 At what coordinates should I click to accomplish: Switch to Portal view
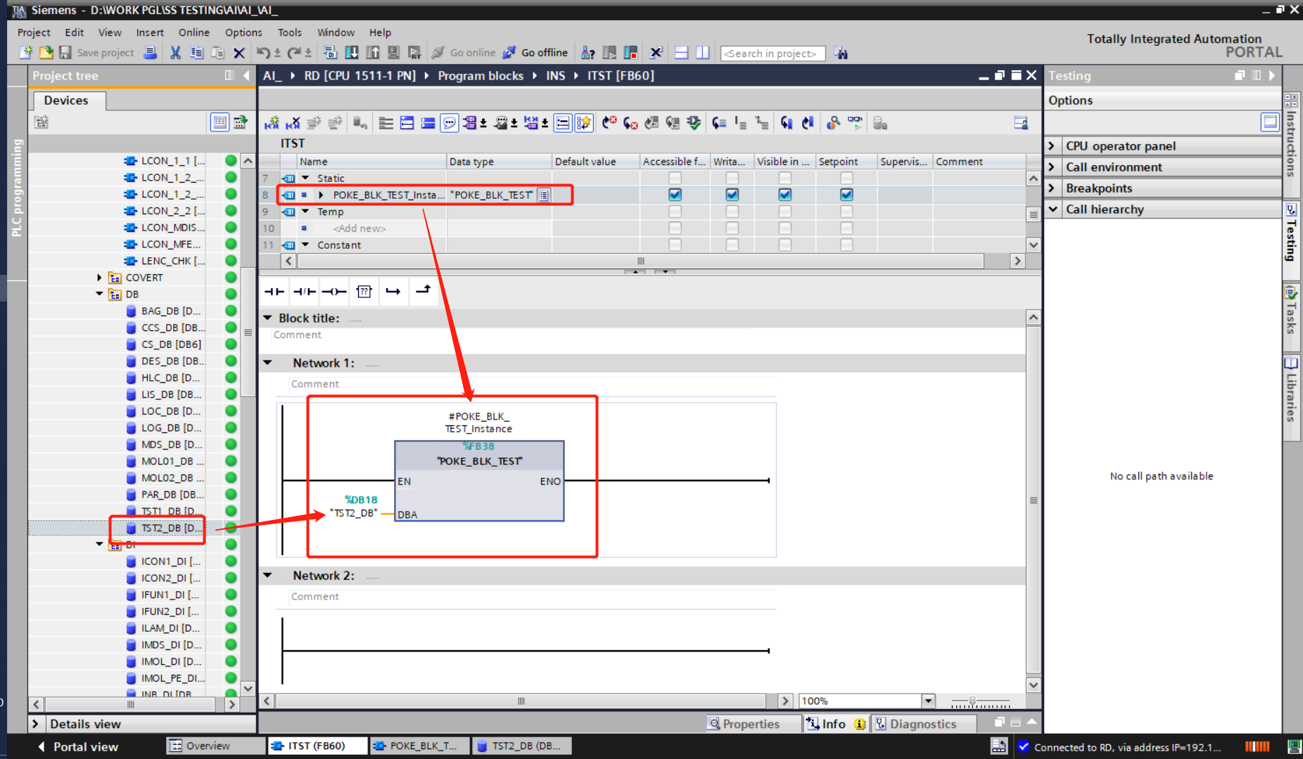[x=77, y=746]
